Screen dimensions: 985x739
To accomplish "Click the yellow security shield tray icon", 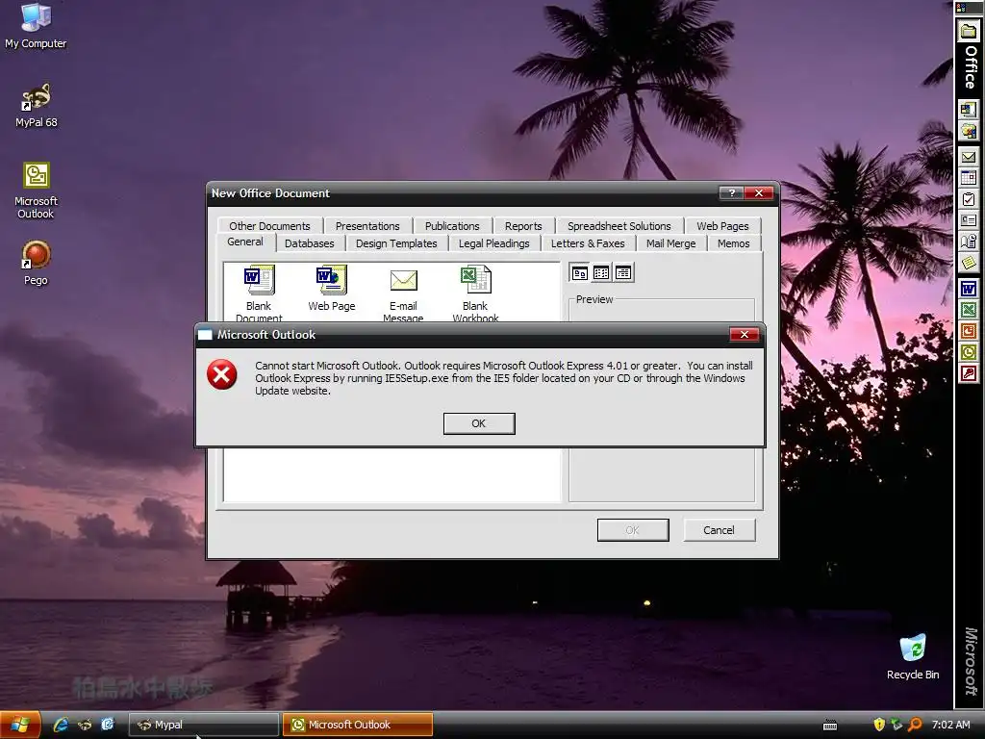I will pyautogui.click(x=879, y=725).
